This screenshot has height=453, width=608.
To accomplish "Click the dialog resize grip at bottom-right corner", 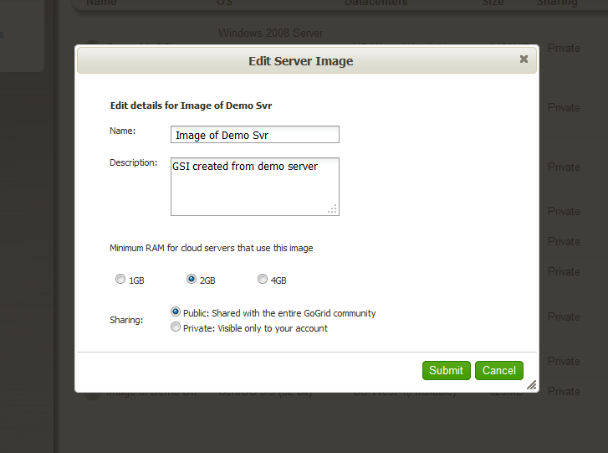I will [x=531, y=384].
